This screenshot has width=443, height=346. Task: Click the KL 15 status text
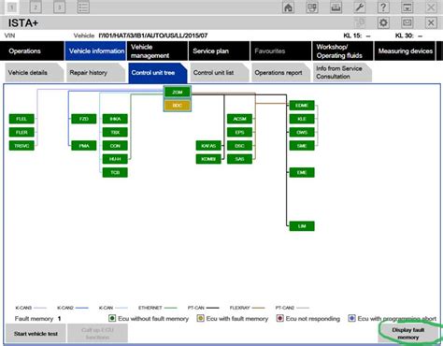click(x=357, y=36)
